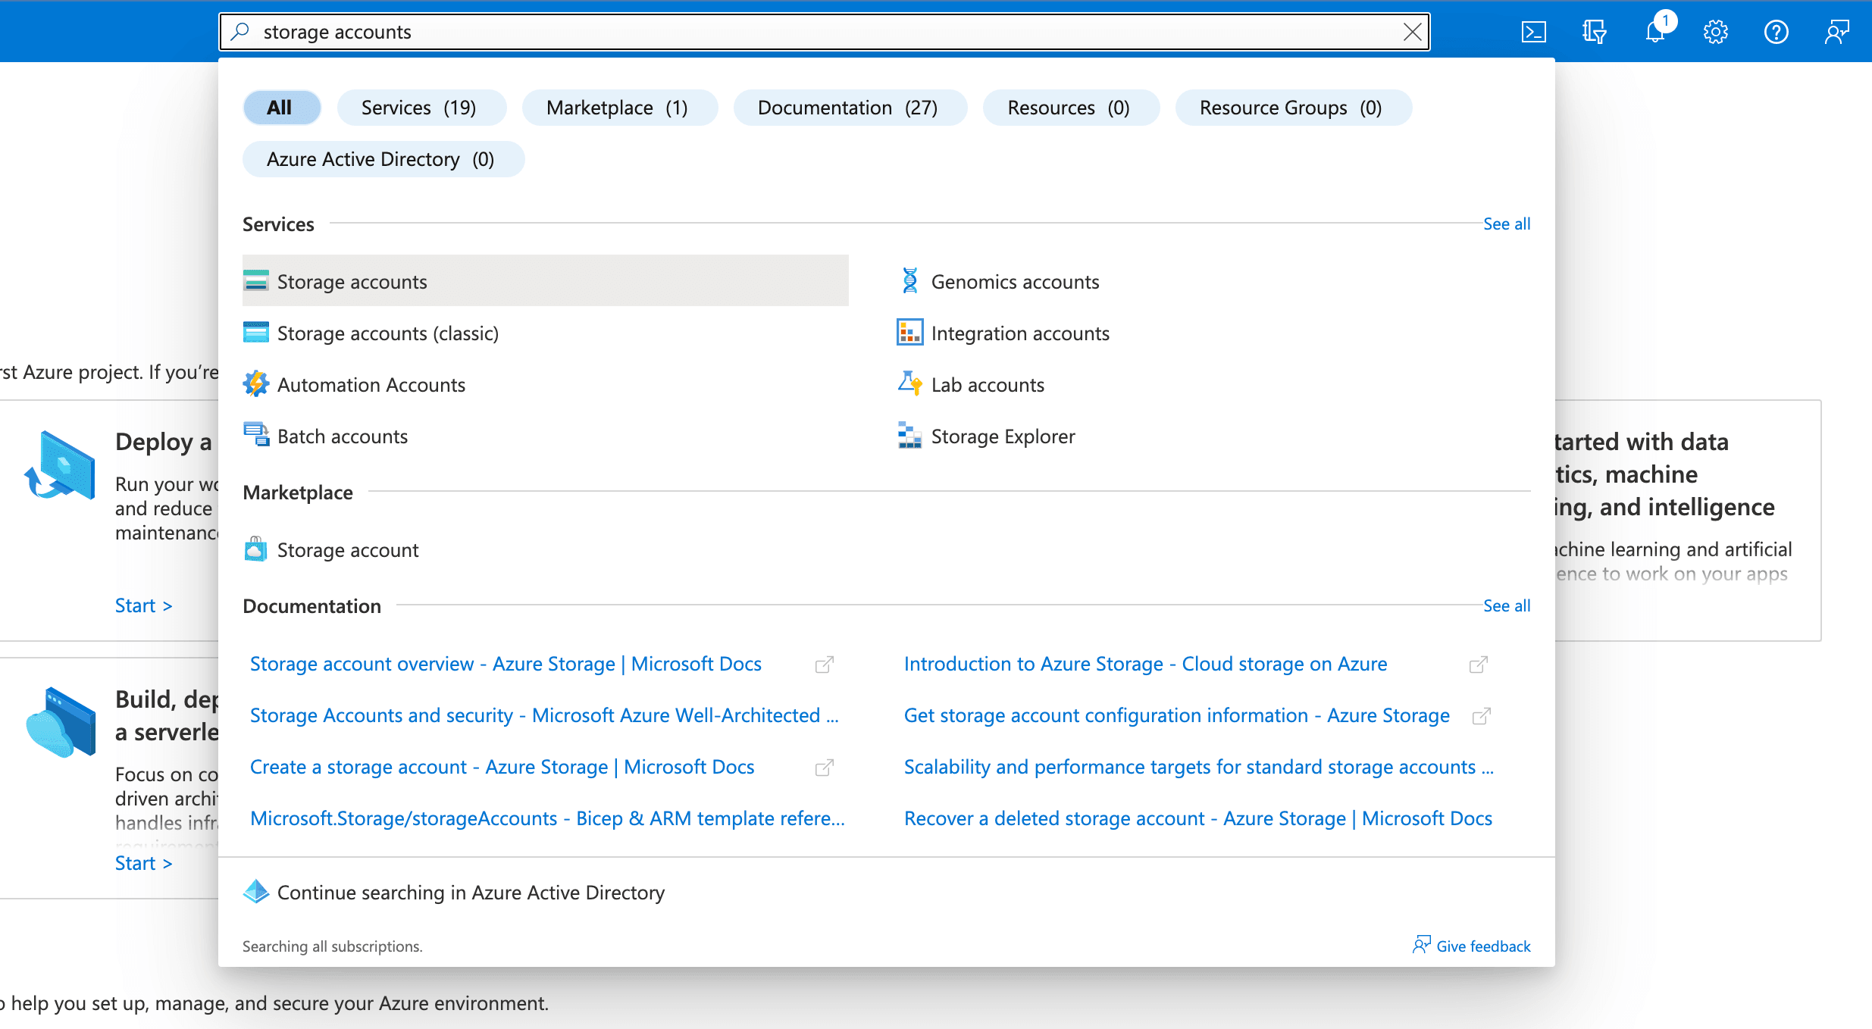Open Storage Explorer service
The image size is (1872, 1029).
tap(1002, 436)
